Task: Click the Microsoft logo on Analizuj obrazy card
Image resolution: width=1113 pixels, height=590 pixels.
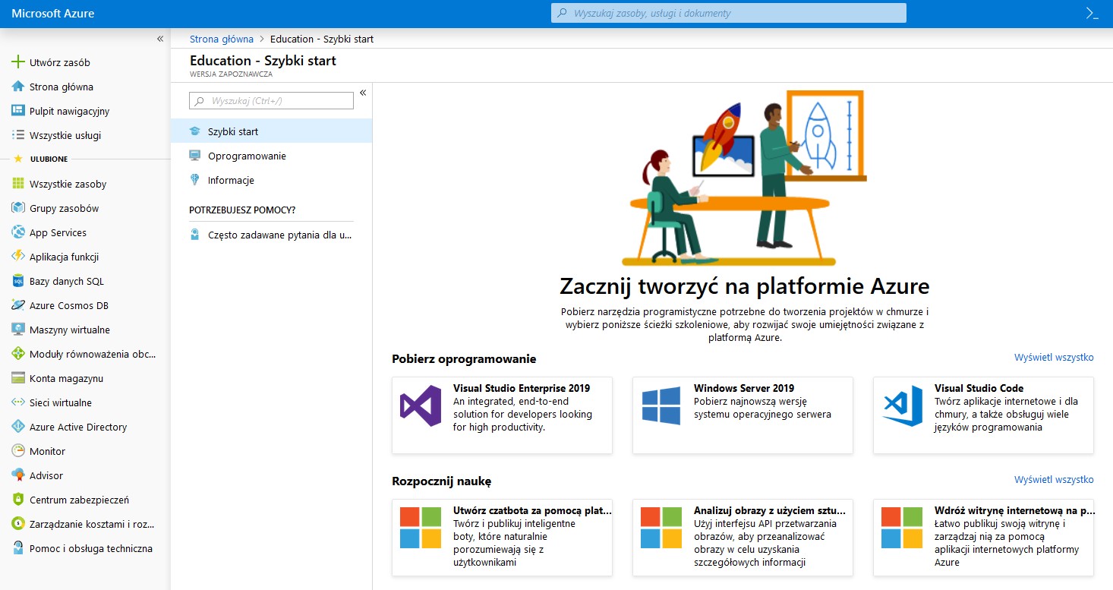Action: click(x=661, y=528)
